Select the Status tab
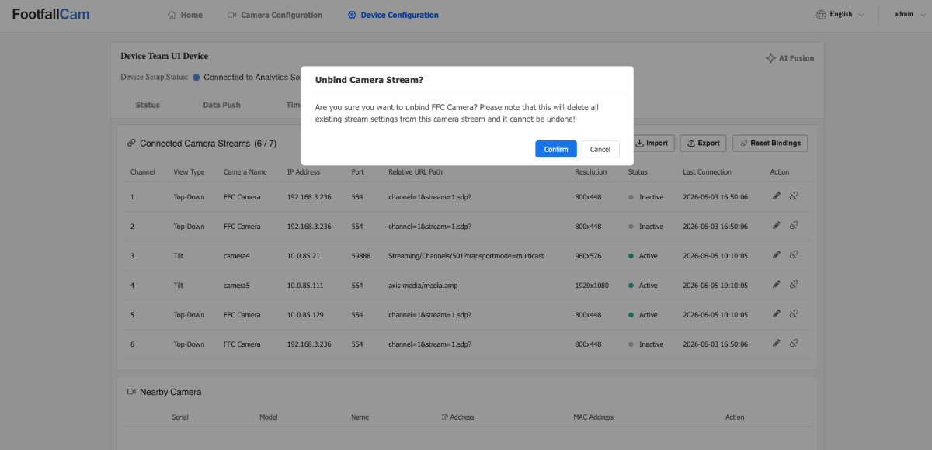 click(148, 105)
